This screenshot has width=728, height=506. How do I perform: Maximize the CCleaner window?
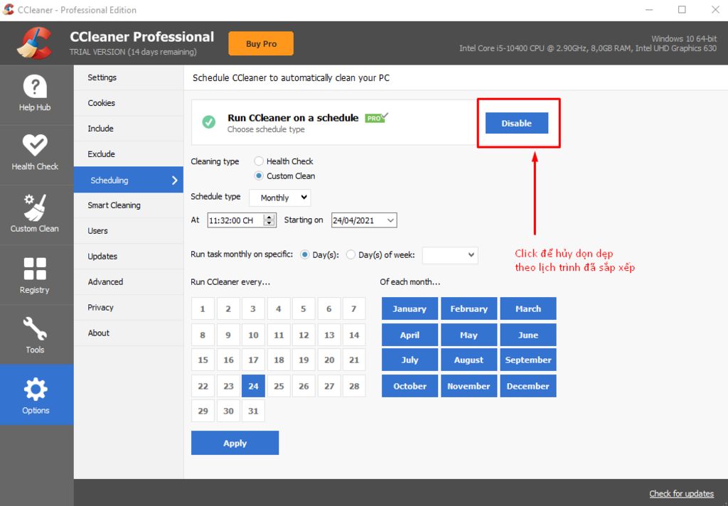pos(682,10)
